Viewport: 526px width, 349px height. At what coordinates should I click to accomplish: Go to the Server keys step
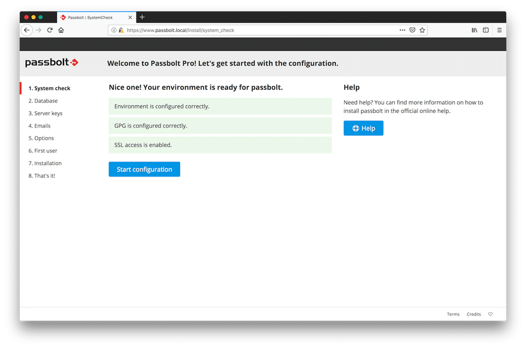(45, 113)
